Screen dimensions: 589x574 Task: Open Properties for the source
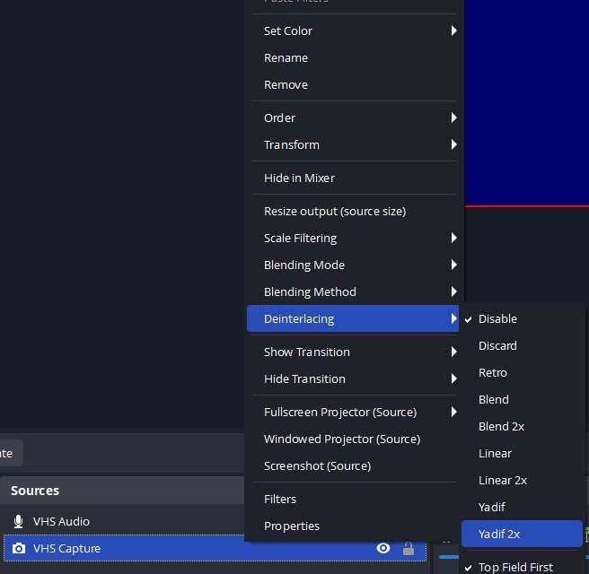point(292,526)
